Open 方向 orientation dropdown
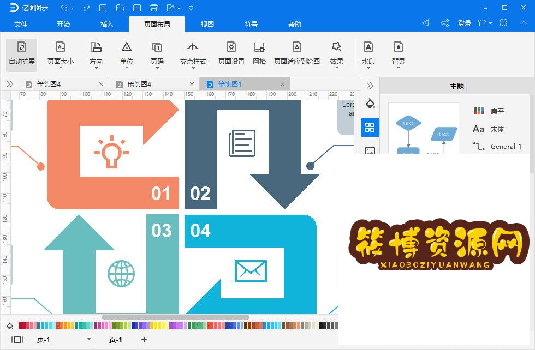Screen dimensions: 535x350 96,55
